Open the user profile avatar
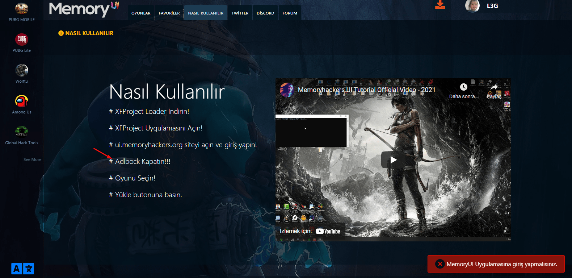The height and width of the screenshot is (278, 572). (472, 6)
